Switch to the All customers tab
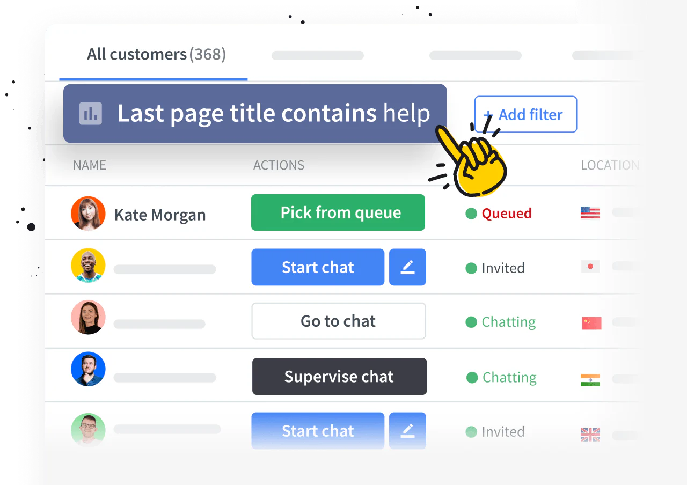Image resolution: width=687 pixels, height=485 pixels. [156, 54]
